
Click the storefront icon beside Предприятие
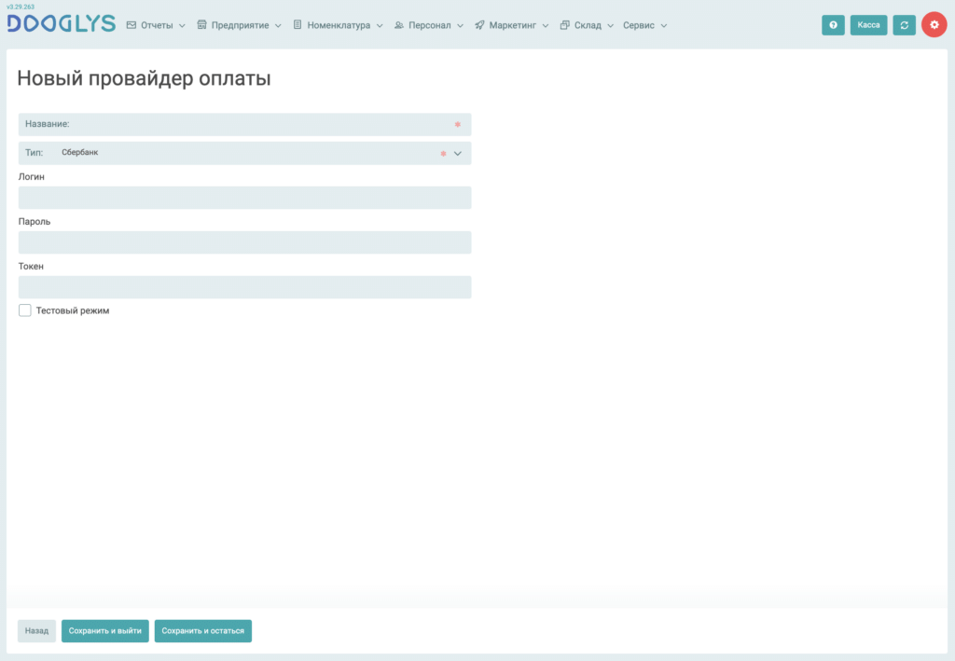[201, 25]
